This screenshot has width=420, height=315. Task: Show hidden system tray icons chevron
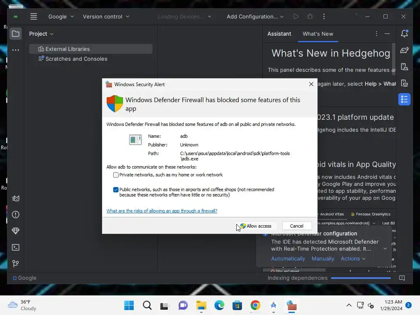click(349, 305)
